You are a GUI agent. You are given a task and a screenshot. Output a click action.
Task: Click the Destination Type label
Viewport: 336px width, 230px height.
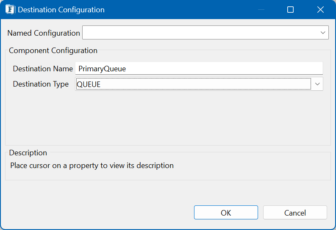[41, 84]
